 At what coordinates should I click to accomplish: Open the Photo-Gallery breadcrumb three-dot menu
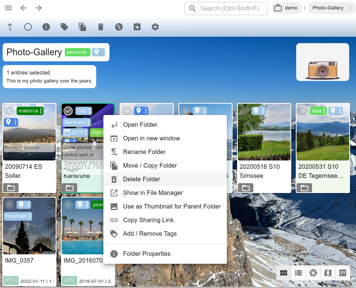[350, 8]
